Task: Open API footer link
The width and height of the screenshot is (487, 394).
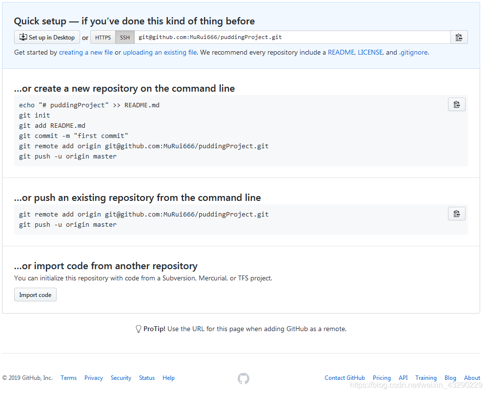Action: pos(403,378)
